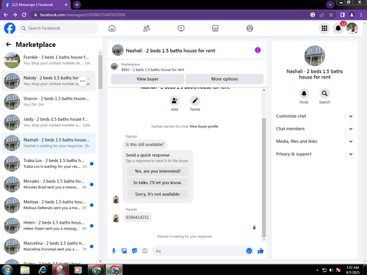This screenshot has width=367, height=275.
Task: Open Groups icon in top bar
Action: pos(250,28)
